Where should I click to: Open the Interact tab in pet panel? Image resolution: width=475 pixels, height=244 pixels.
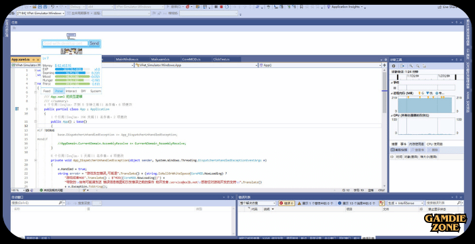[x=71, y=91]
